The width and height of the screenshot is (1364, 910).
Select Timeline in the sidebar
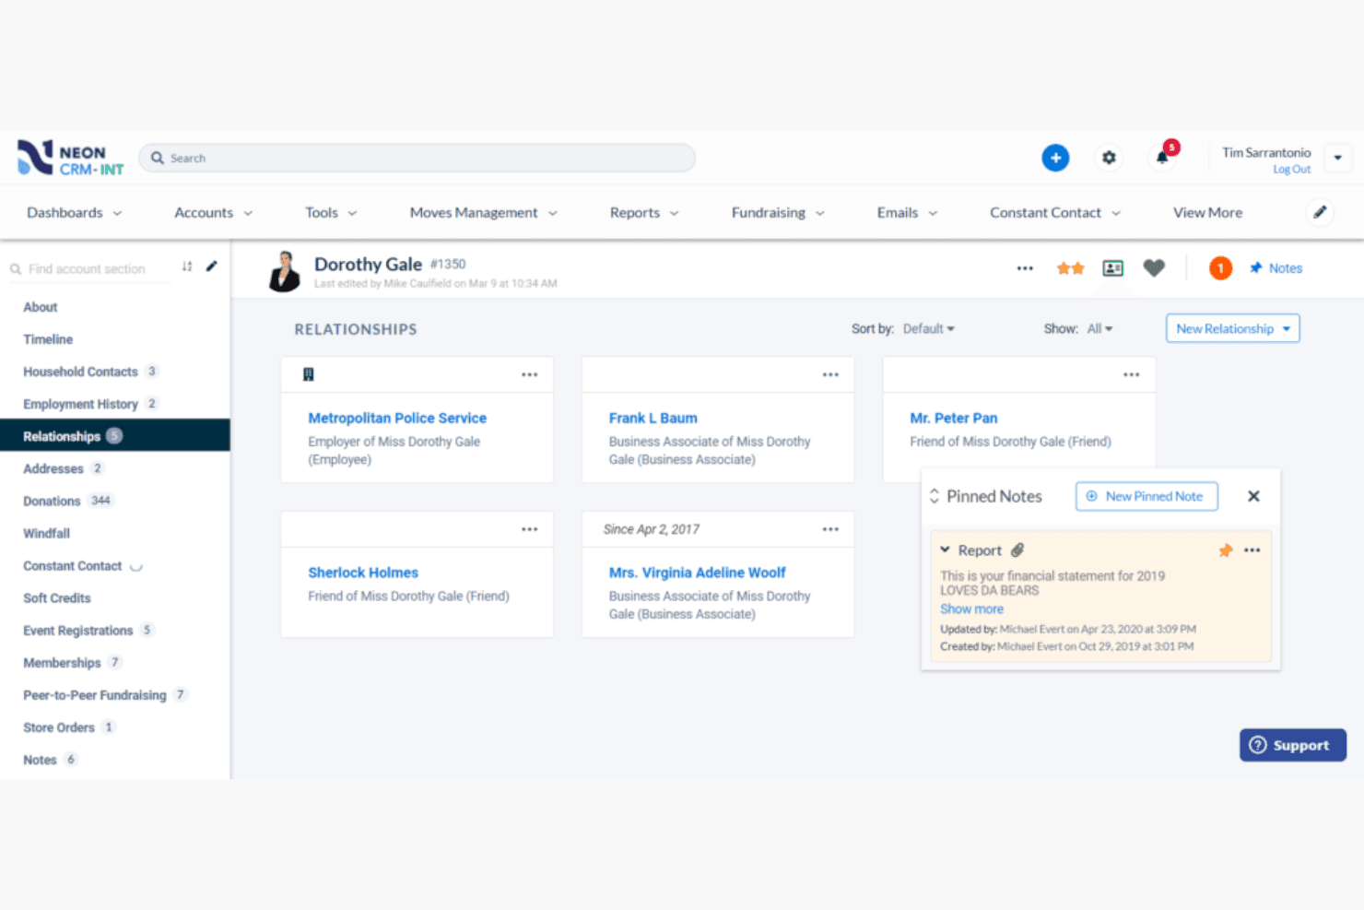pos(48,339)
